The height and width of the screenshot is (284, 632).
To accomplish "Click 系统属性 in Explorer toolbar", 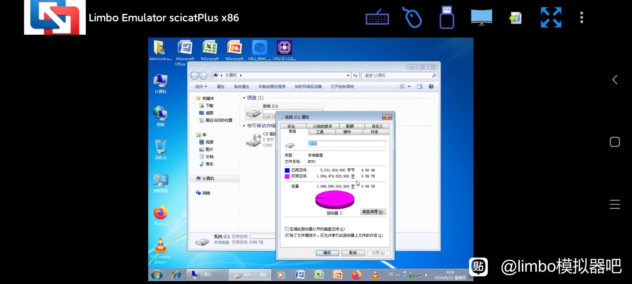I will point(241,87).
